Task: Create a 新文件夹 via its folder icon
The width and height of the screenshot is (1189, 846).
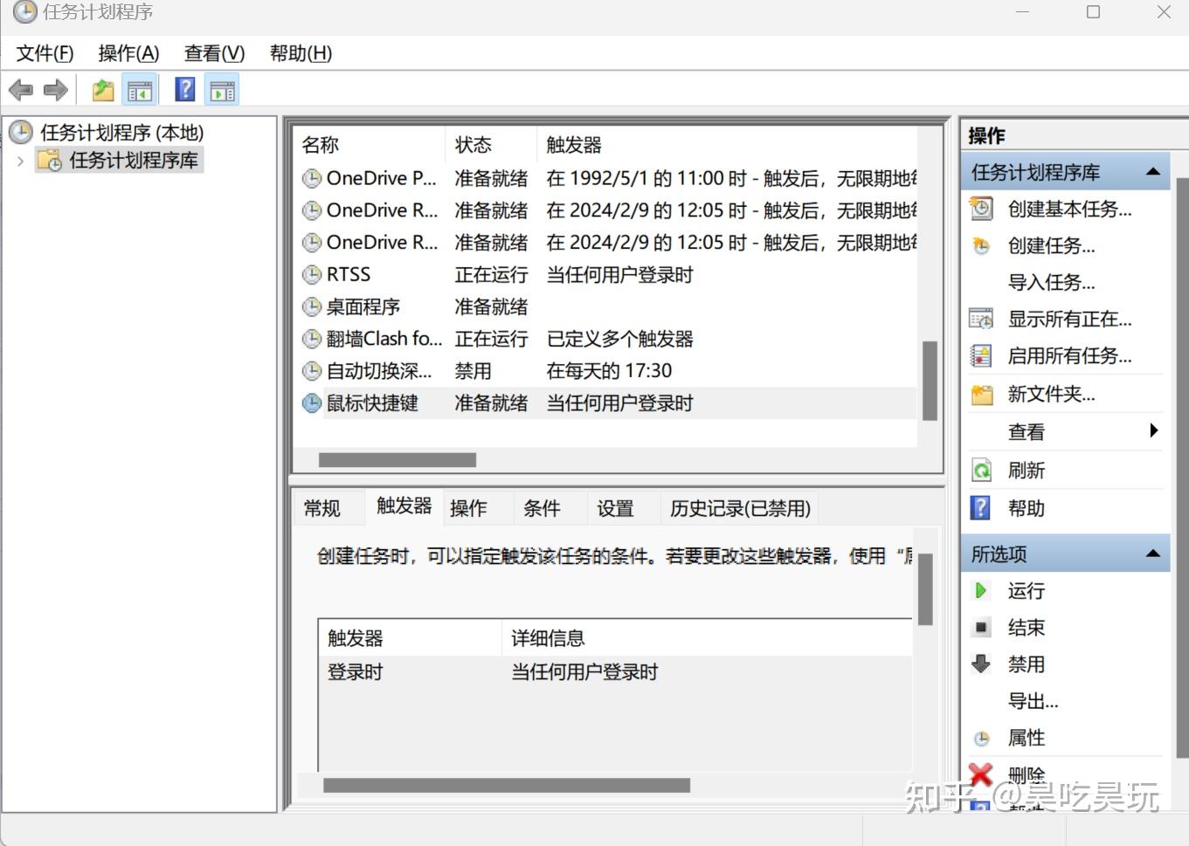Action: pyautogui.click(x=981, y=394)
